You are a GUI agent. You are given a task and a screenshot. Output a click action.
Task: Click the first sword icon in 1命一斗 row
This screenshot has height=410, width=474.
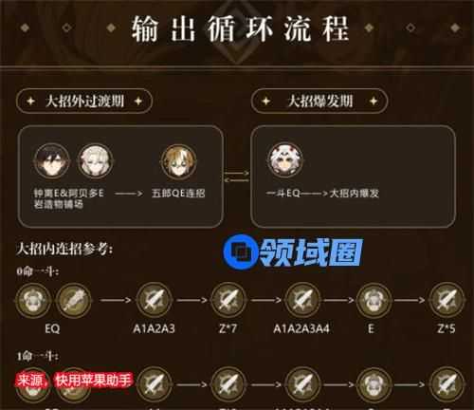154,384
